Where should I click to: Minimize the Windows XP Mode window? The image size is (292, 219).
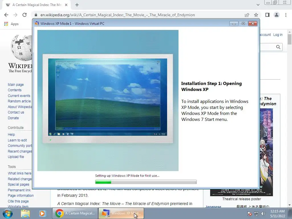click(x=234, y=23)
